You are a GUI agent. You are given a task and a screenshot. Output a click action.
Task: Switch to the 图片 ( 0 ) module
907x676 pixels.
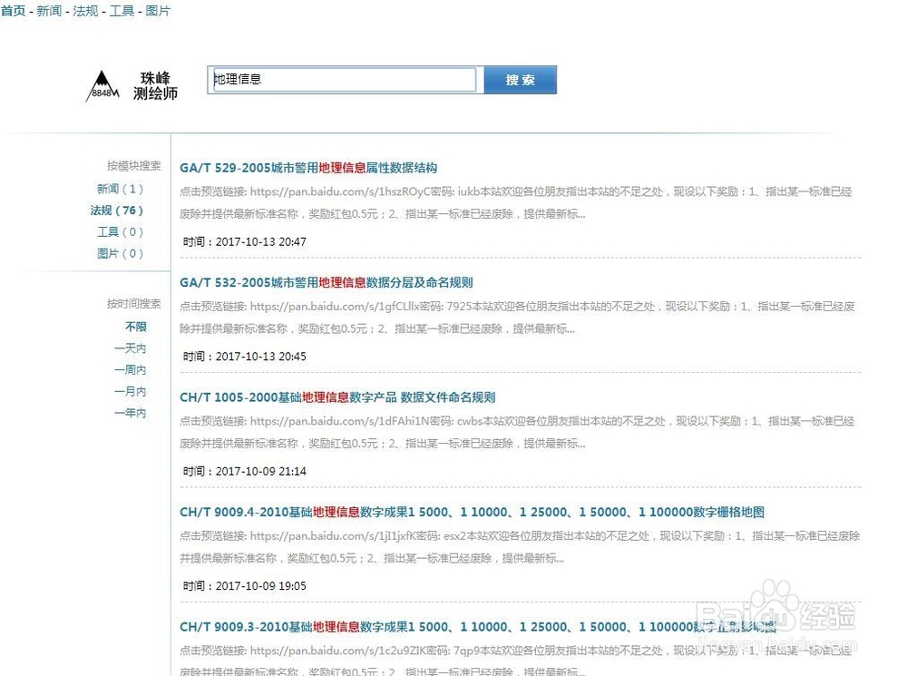[121, 254]
